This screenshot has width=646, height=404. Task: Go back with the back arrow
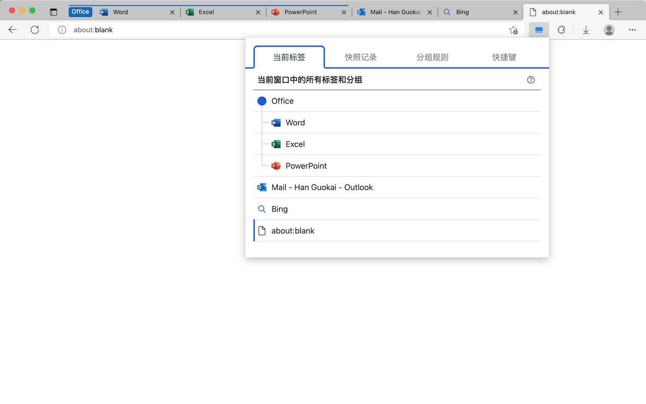coord(13,30)
